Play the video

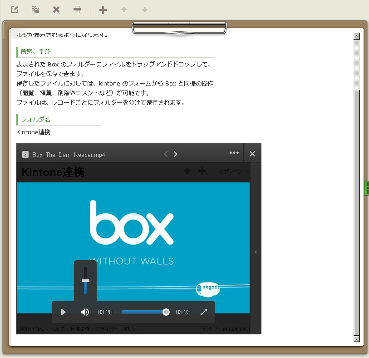click(63, 312)
